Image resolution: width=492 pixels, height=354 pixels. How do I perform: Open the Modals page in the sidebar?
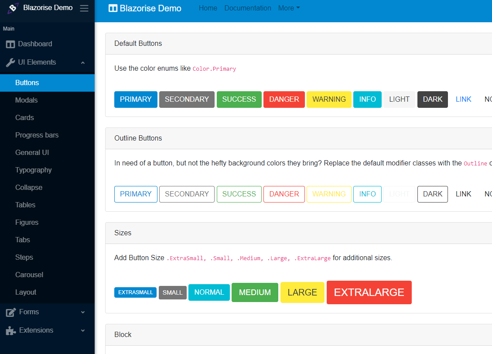[x=27, y=100]
